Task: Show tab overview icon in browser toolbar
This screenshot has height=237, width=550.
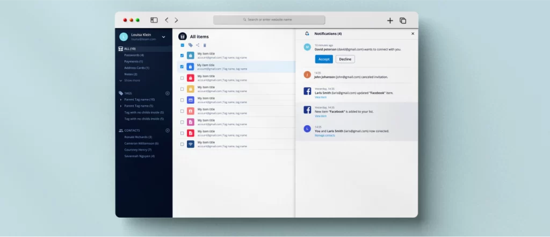Action: pyautogui.click(x=403, y=20)
